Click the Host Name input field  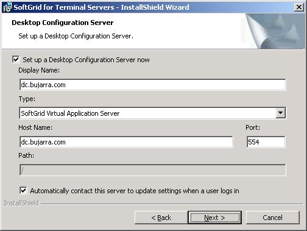point(126,142)
